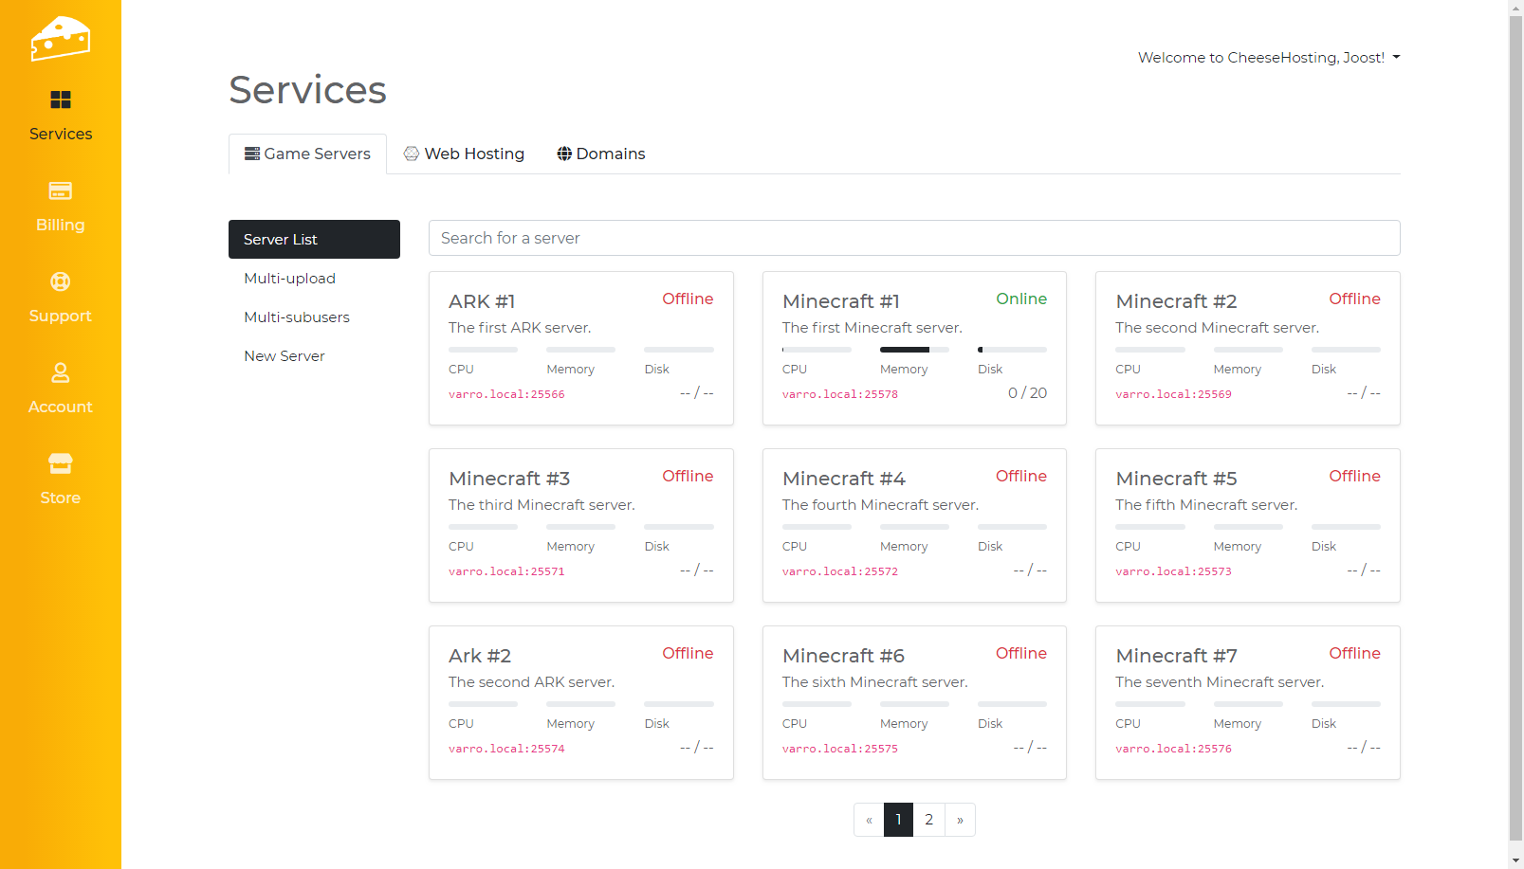Screen dimensions: 1524x869
Task: Open the Store via the shop icon
Action: click(x=60, y=463)
